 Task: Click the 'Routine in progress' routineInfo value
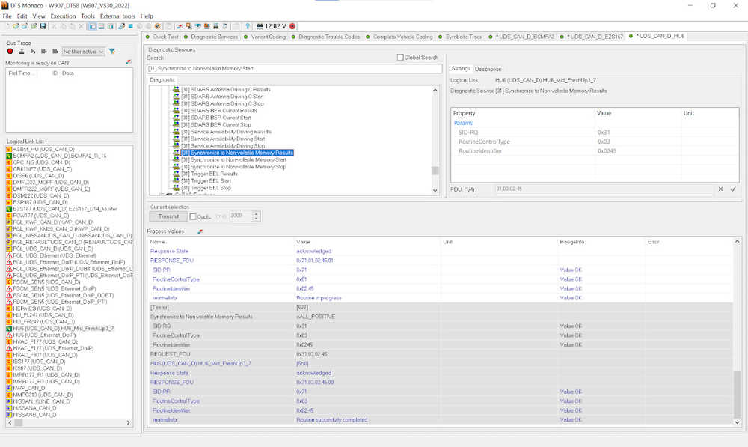(x=319, y=298)
